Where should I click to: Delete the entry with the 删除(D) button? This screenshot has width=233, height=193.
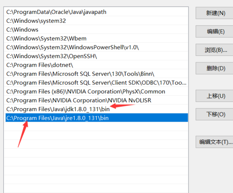tap(214, 68)
